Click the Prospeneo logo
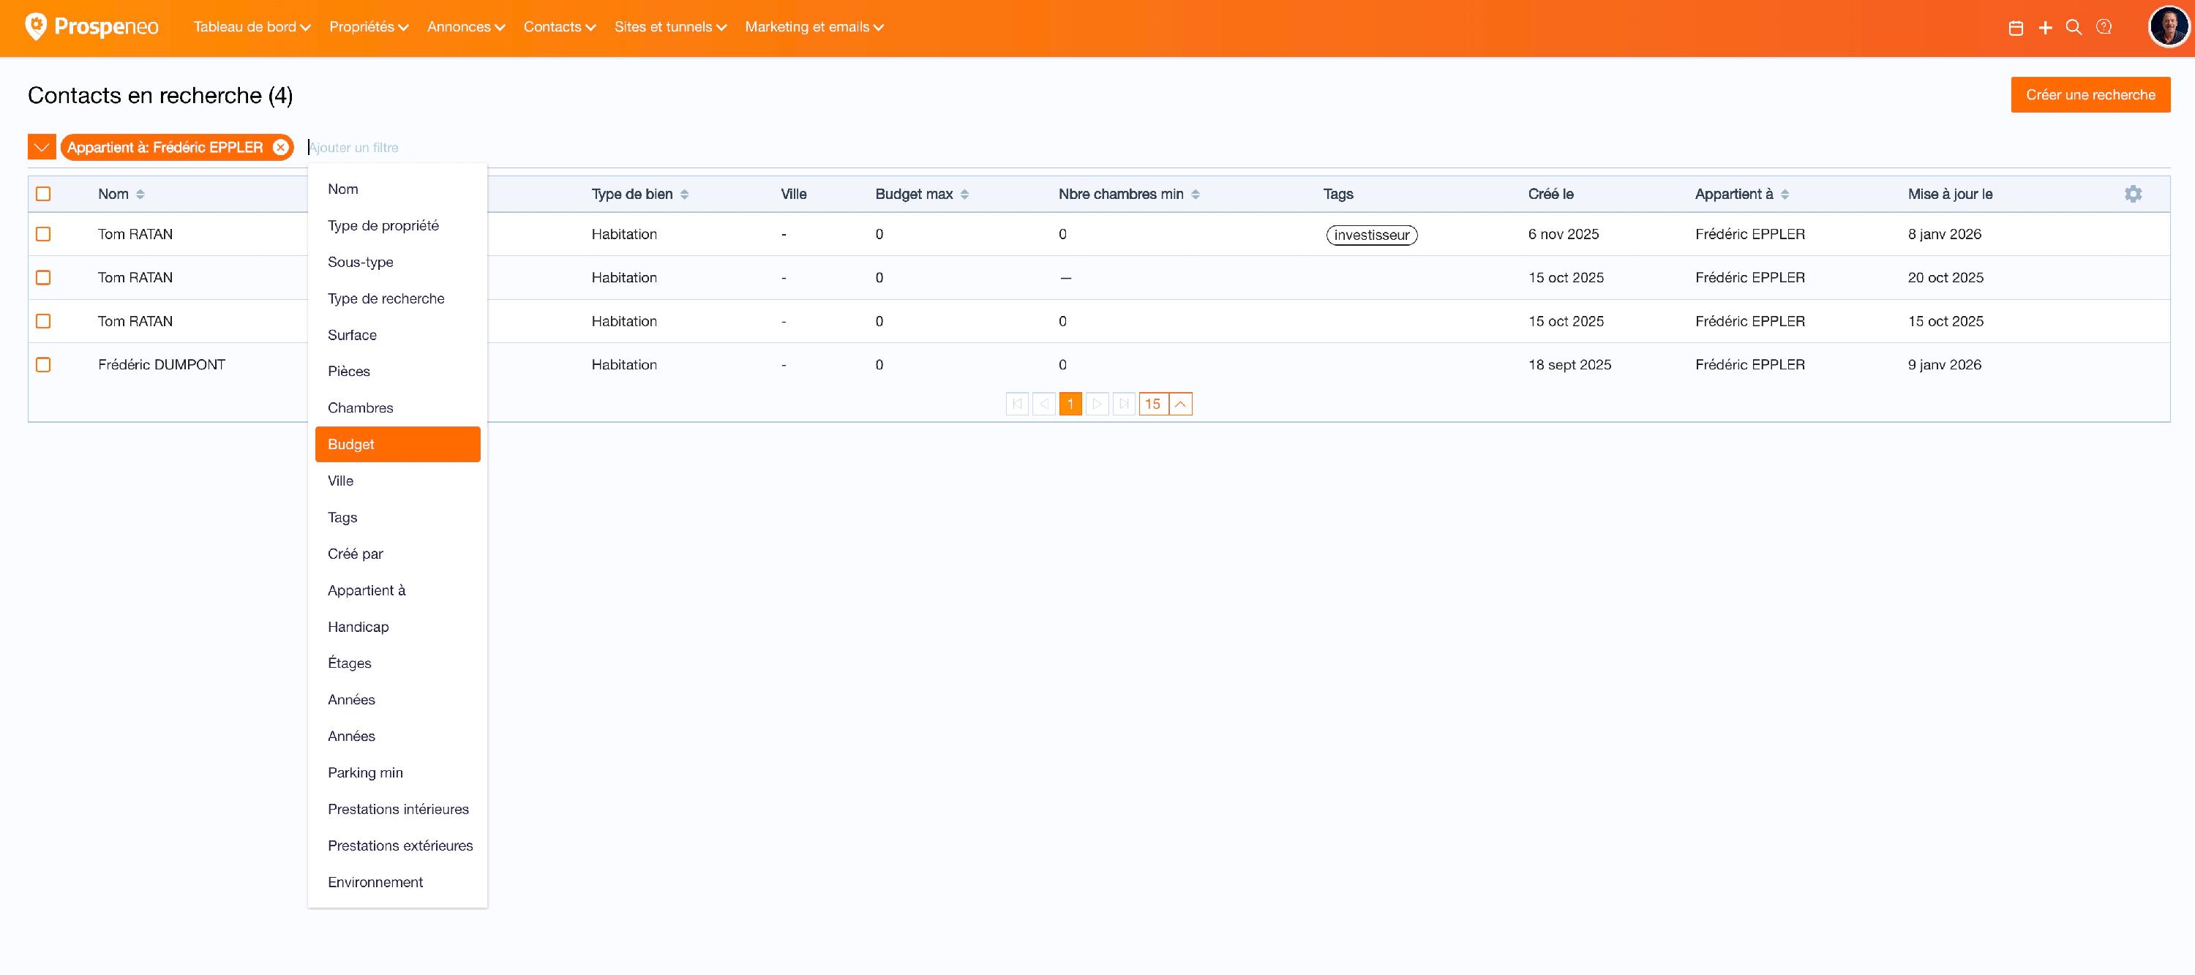The height and width of the screenshot is (975, 2195). (91, 27)
